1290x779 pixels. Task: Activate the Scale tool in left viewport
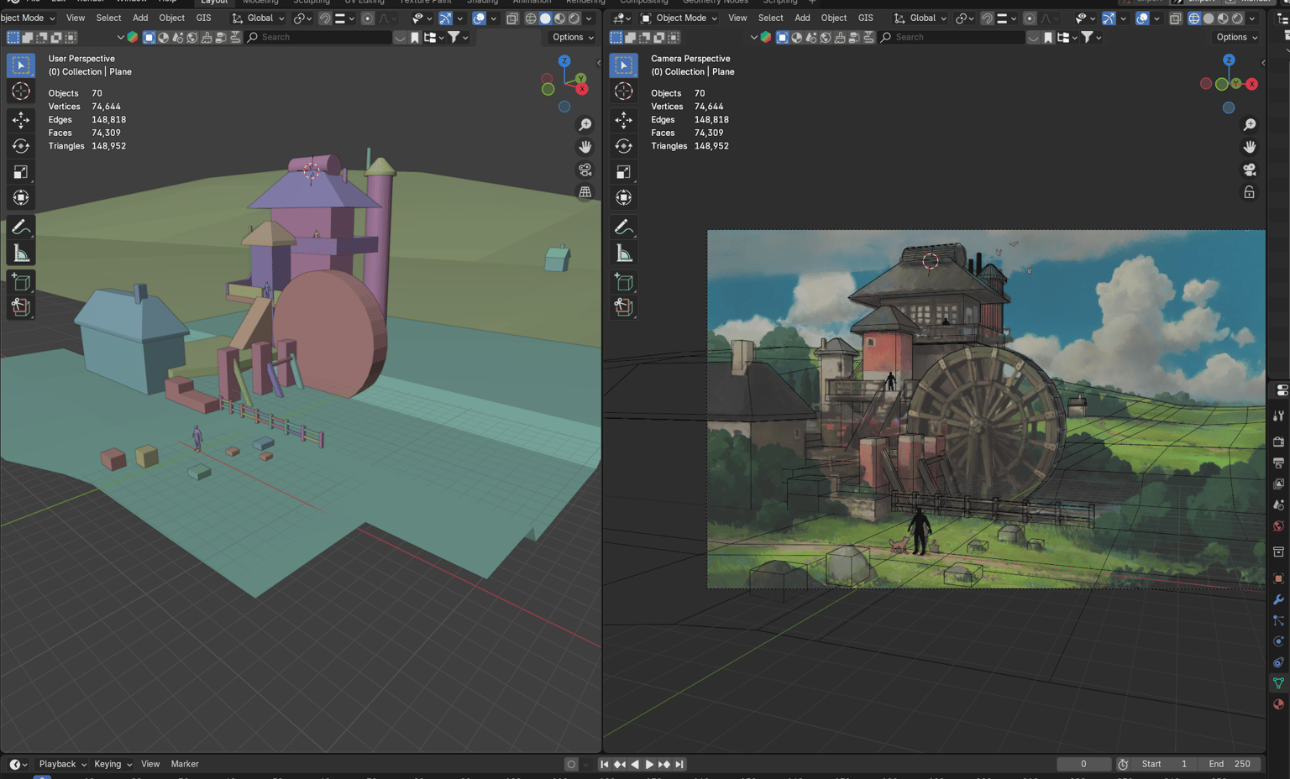21,172
